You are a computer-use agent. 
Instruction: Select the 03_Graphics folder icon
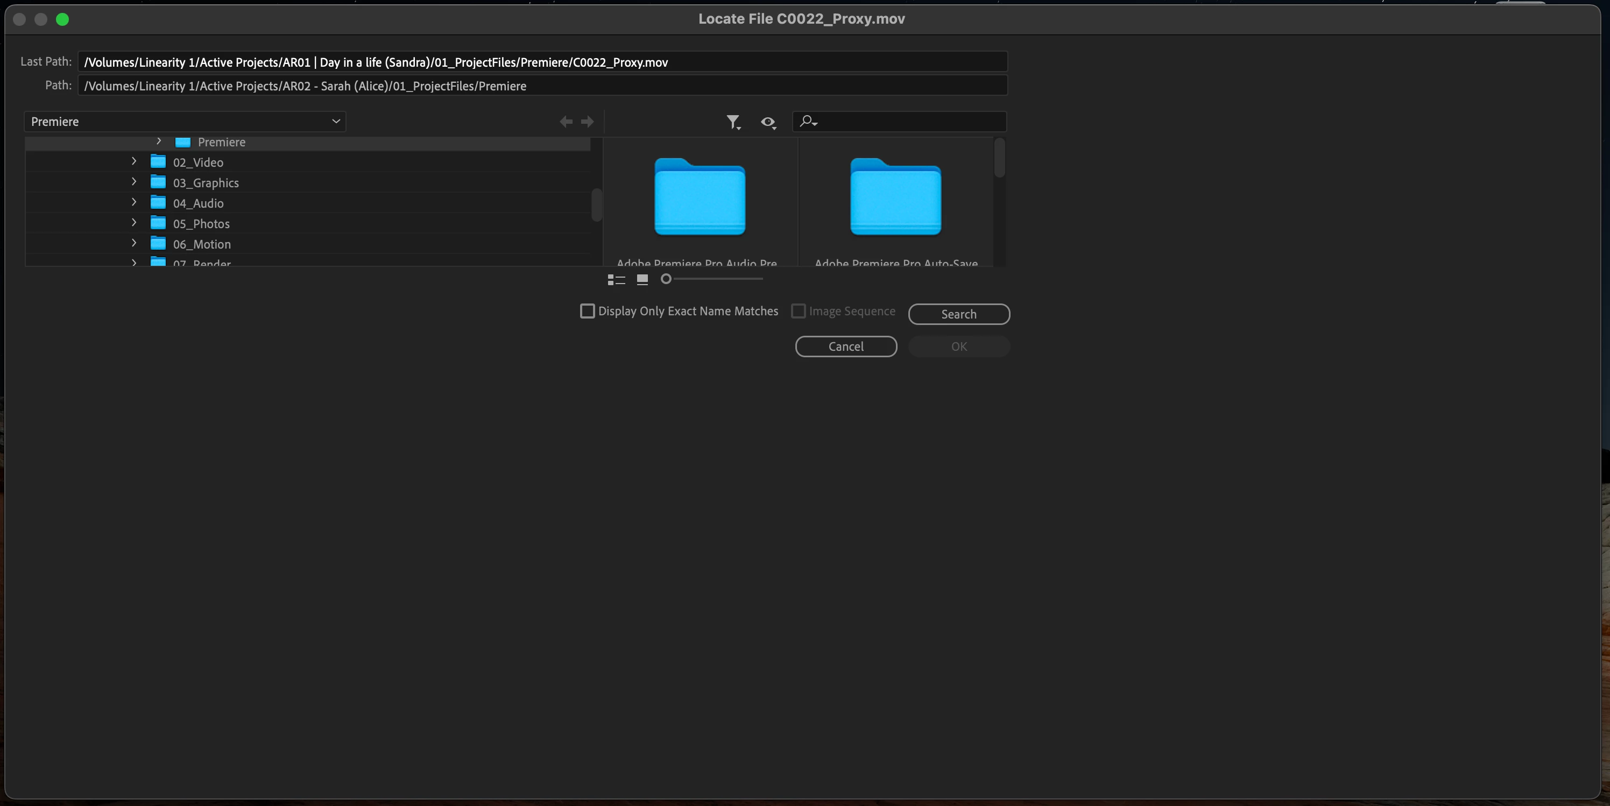[158, 182]
